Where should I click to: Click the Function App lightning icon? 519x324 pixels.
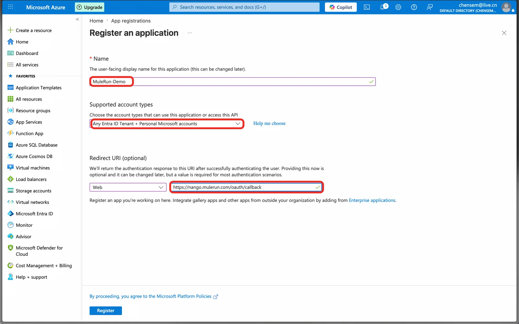(10, 133)
